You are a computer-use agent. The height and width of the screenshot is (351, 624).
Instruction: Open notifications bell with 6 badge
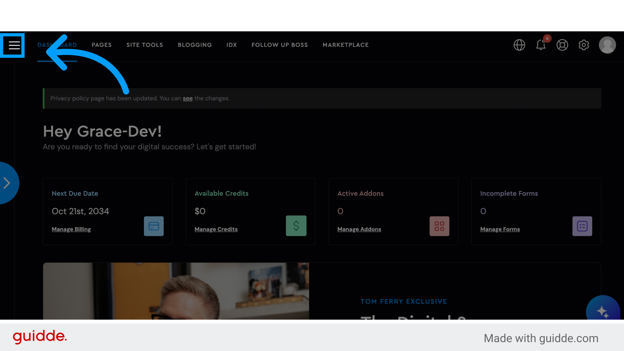pyautogui.click(x=541, y=45)
